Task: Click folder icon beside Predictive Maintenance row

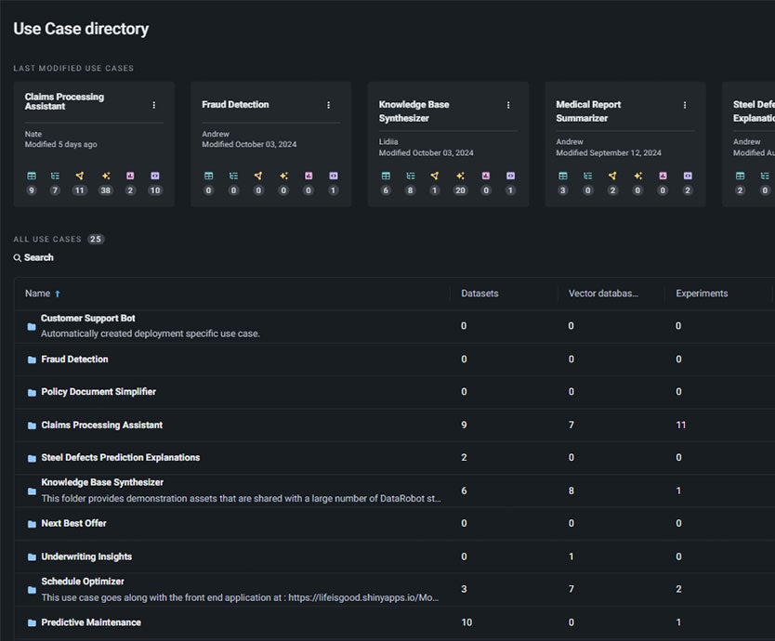Action: click(x=32, y=622)
